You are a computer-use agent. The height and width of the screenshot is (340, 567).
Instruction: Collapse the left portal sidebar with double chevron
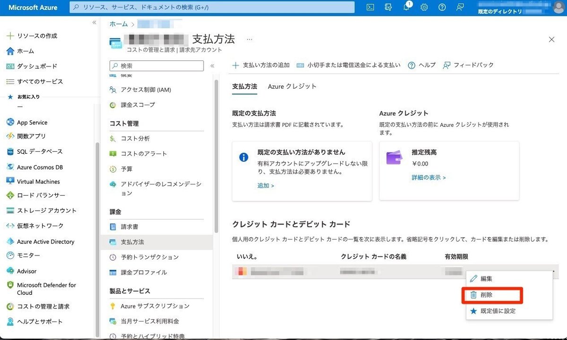[94, 23]
